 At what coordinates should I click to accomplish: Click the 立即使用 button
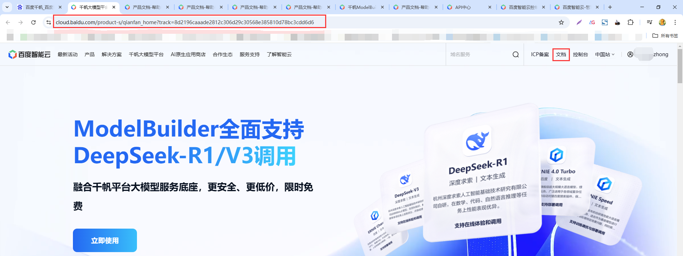click(105, 240)
